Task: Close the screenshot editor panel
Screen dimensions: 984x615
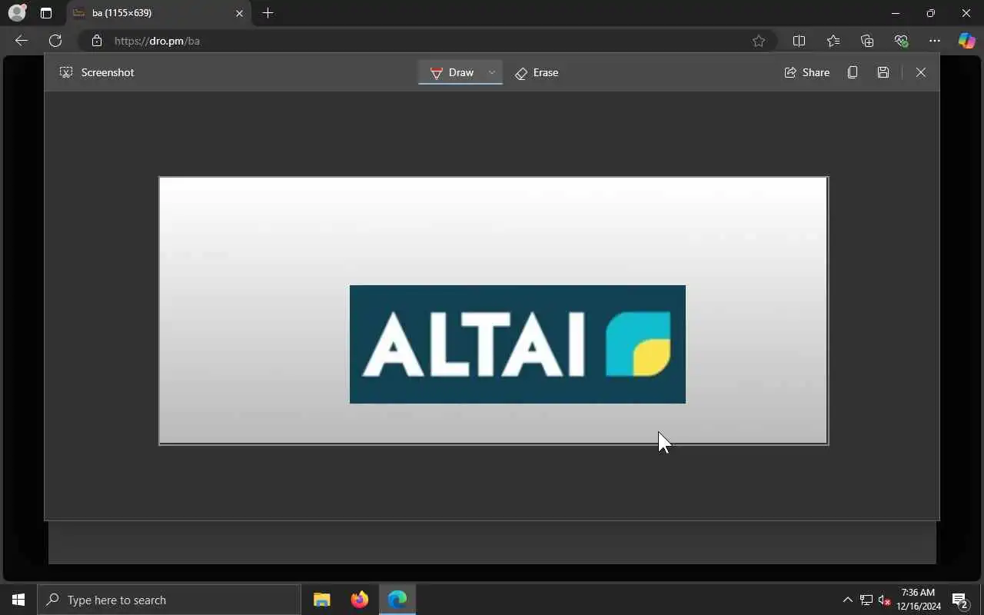Action: (x=921, y=72)
